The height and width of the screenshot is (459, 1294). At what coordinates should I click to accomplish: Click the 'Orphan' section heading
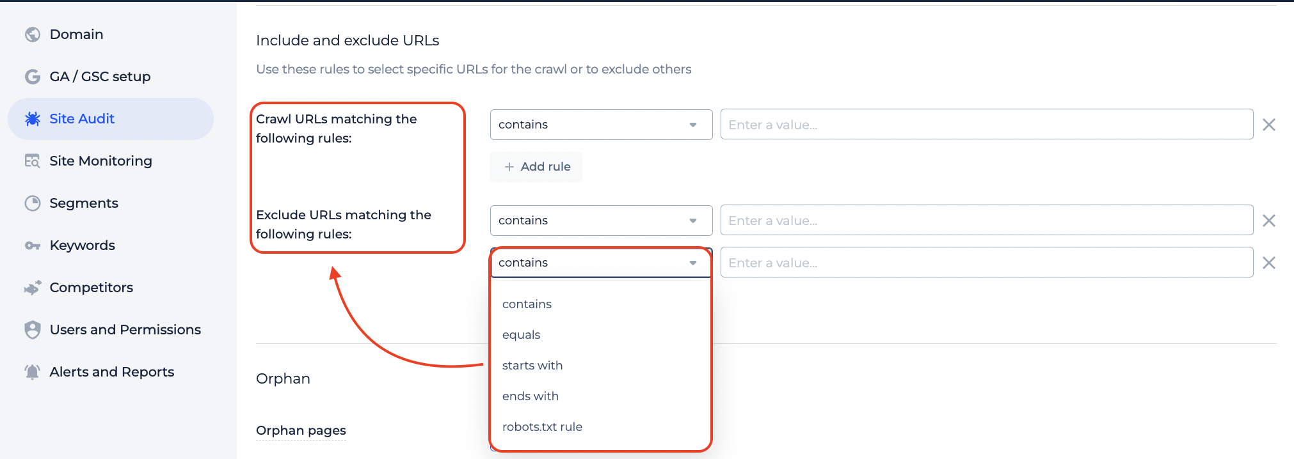[283, 379]
